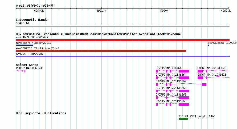The image size is (237, 129).
Task: Click the esv3308888 variant label
Action: (x=222, y=43)
